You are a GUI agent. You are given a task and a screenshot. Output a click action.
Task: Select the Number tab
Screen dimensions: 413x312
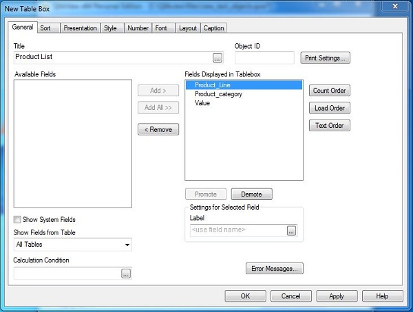[x=138, y=28]
